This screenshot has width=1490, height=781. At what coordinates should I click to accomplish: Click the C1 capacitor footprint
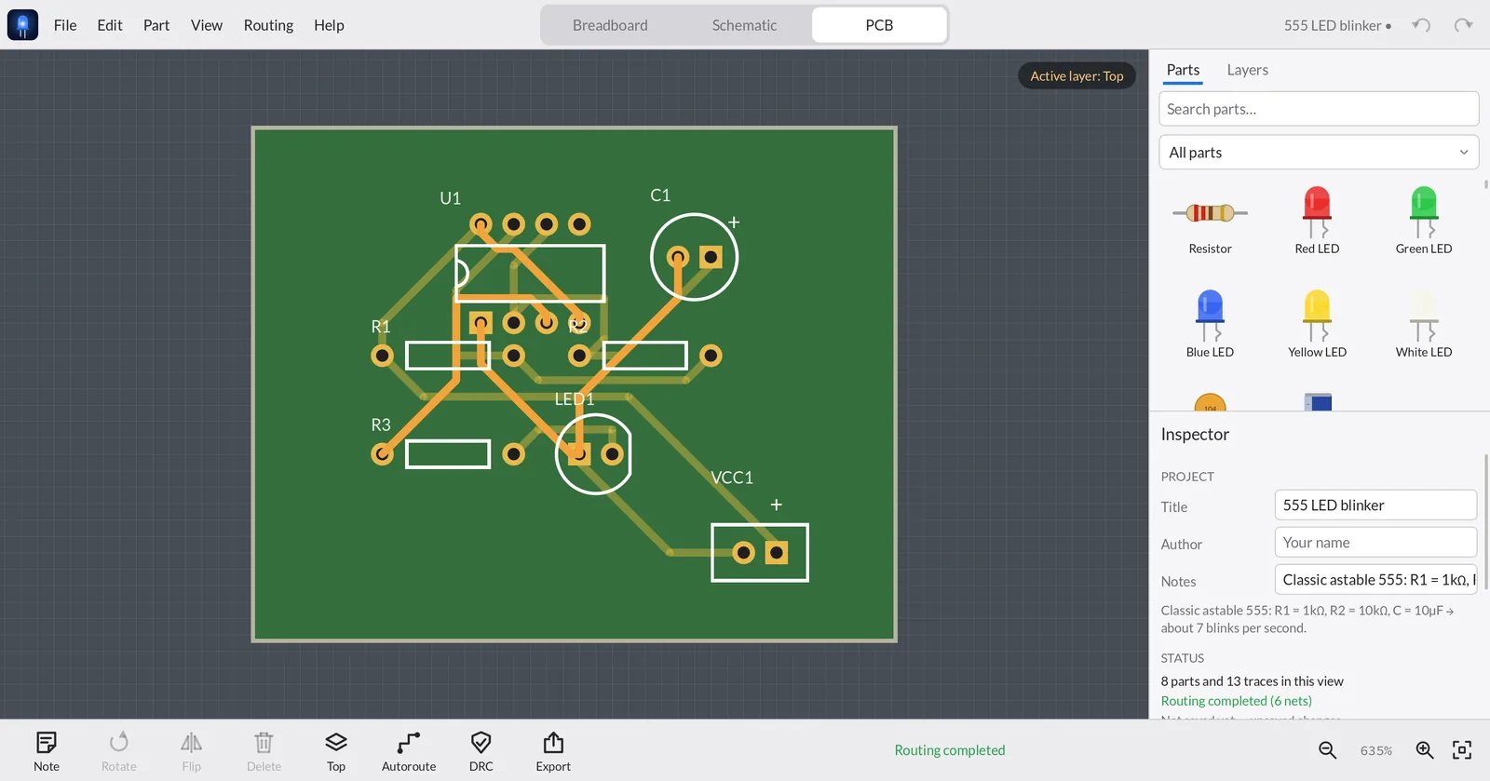(694, 257)
